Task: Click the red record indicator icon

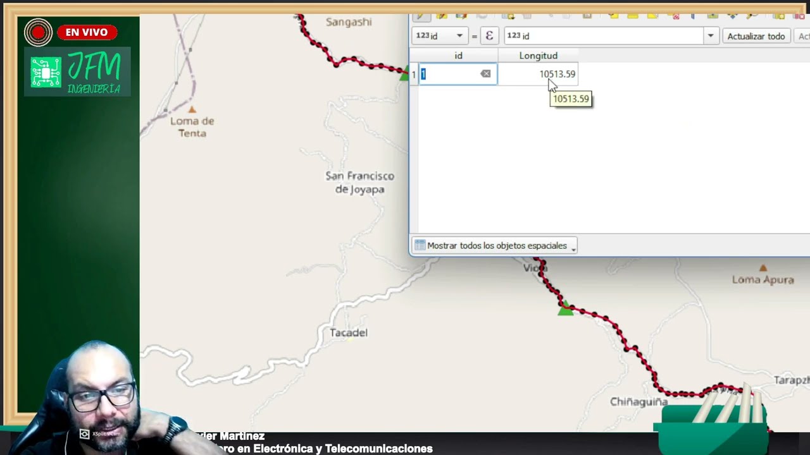Action: pyautogui.click(x=38, y=32)
